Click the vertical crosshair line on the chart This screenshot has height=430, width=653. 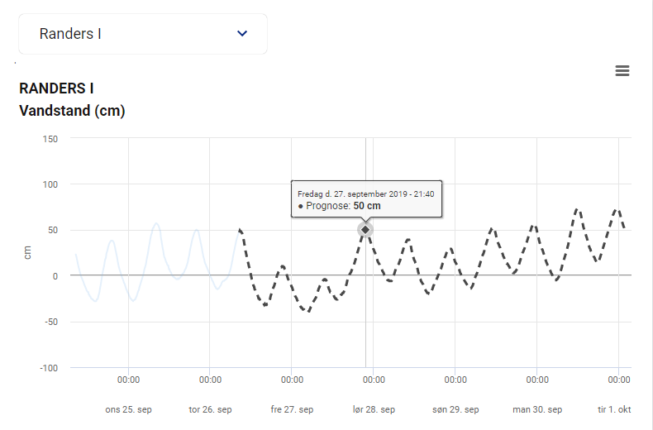[x=365, y=331]
